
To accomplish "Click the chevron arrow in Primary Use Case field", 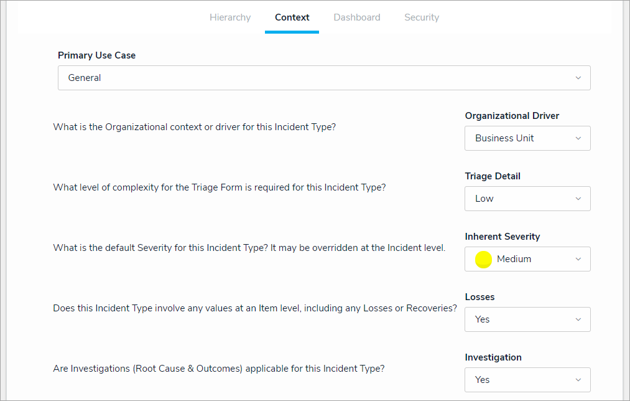I will (578, 78).
